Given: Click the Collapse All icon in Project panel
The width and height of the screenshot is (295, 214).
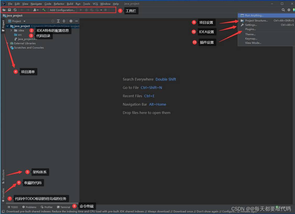Looking at the screenshot, I should (x=64, y=21).
